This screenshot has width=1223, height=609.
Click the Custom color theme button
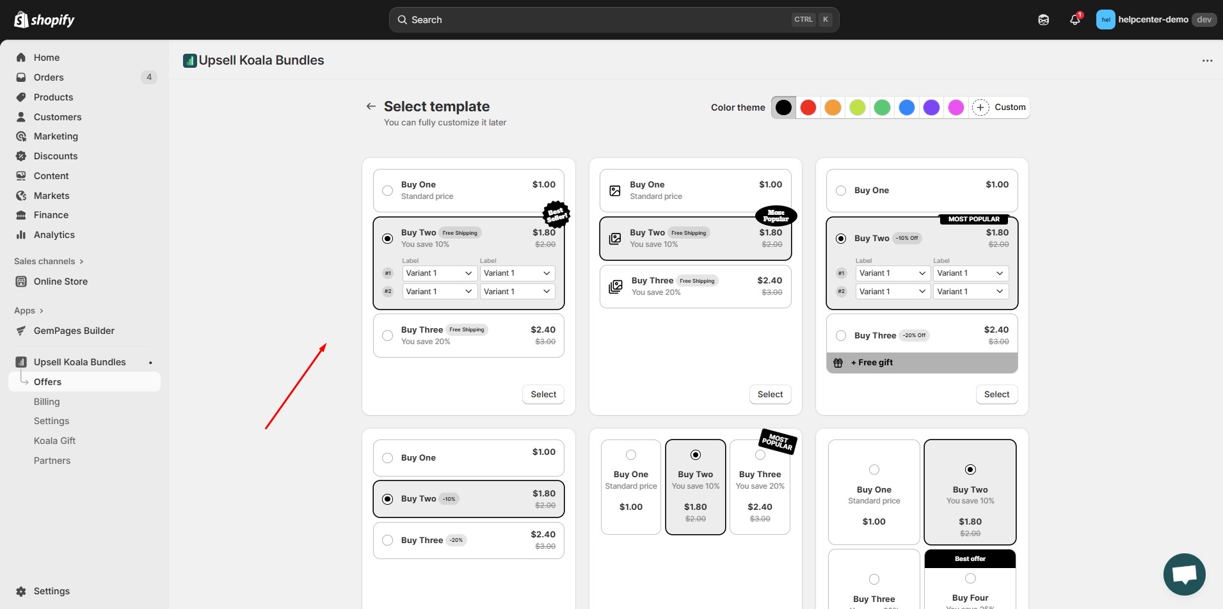[x=1000, y=107]
